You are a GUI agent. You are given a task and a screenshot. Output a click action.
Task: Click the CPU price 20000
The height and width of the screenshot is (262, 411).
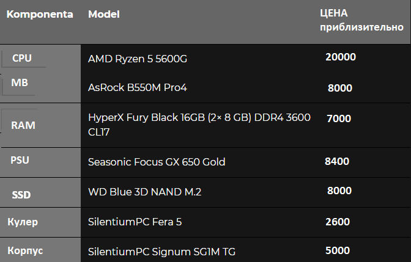click(341, 57)
